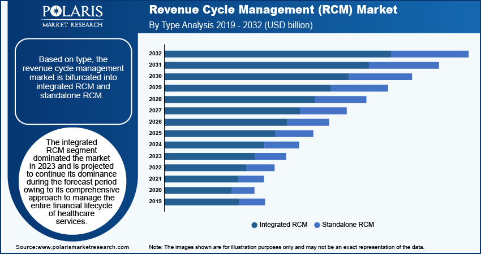Click the 2019 year axis label
481x254 pixels.
pos(155,202)
